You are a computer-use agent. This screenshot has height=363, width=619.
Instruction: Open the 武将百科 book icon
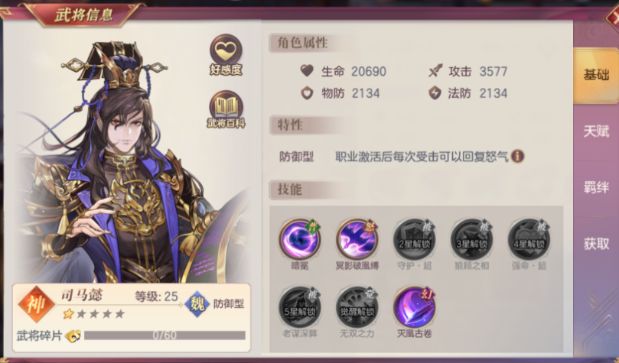coord(226,109)
